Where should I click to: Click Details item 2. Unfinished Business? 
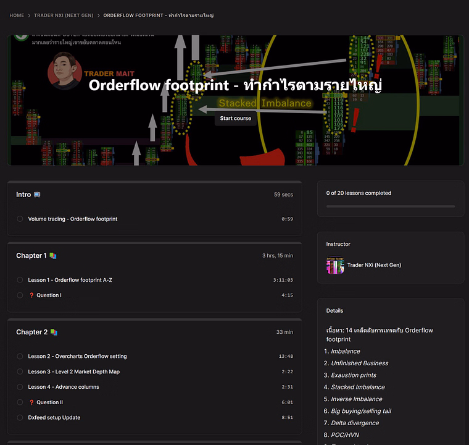356,363
